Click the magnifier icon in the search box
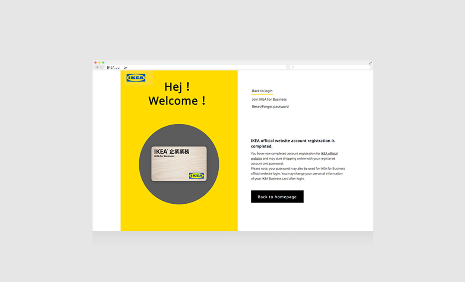The width and height of the screenshot is (465, 282). 293,67
